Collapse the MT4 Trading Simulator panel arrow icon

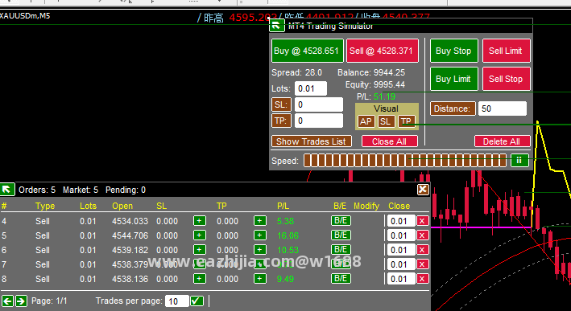[276, 26]
